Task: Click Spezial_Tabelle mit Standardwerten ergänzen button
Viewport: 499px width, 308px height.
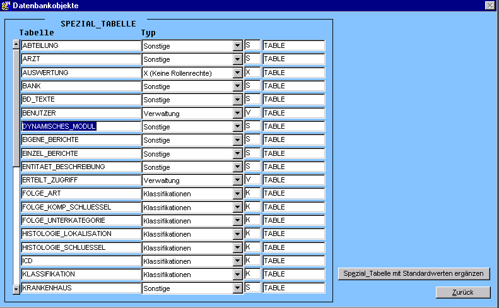Action: tap(414, 273)
